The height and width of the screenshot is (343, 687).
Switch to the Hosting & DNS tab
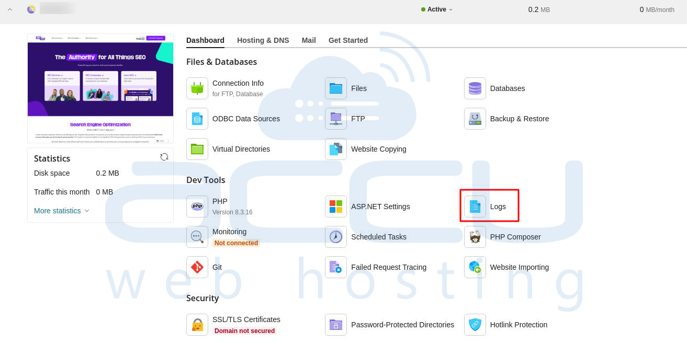(x=263, y=40)
